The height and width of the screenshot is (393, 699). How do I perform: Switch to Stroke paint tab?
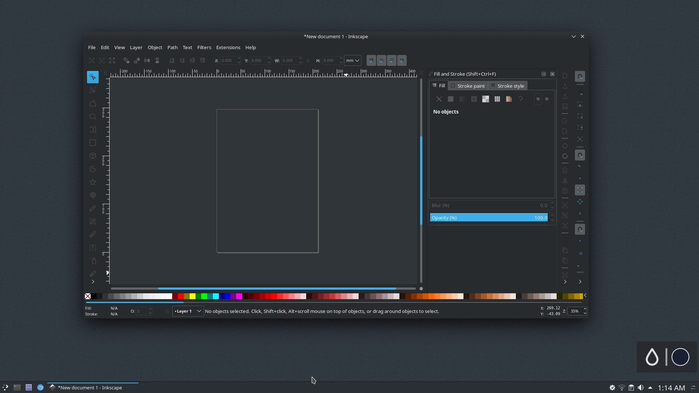point(468,86)
